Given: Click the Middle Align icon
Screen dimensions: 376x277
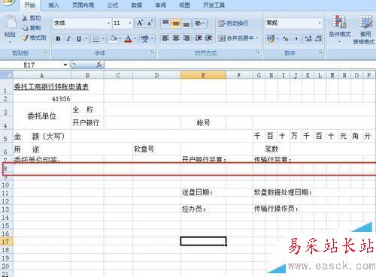Looking at the screenshot, I should point(176,23).
